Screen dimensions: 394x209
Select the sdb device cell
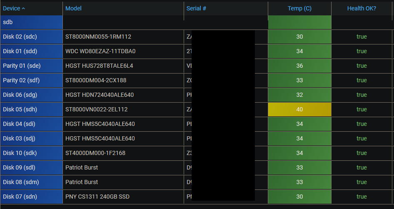tap(31, 22)
